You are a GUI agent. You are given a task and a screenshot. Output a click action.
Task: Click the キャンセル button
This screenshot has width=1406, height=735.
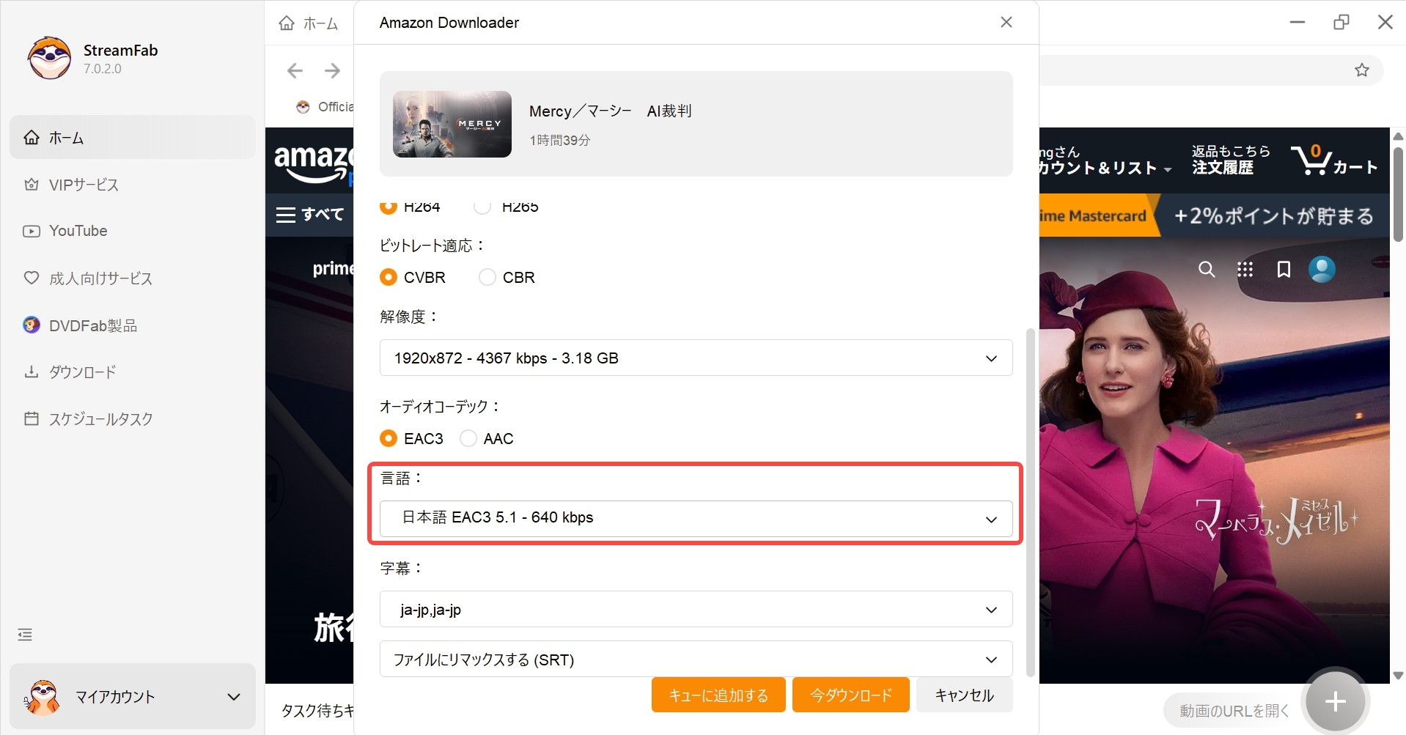964,695
